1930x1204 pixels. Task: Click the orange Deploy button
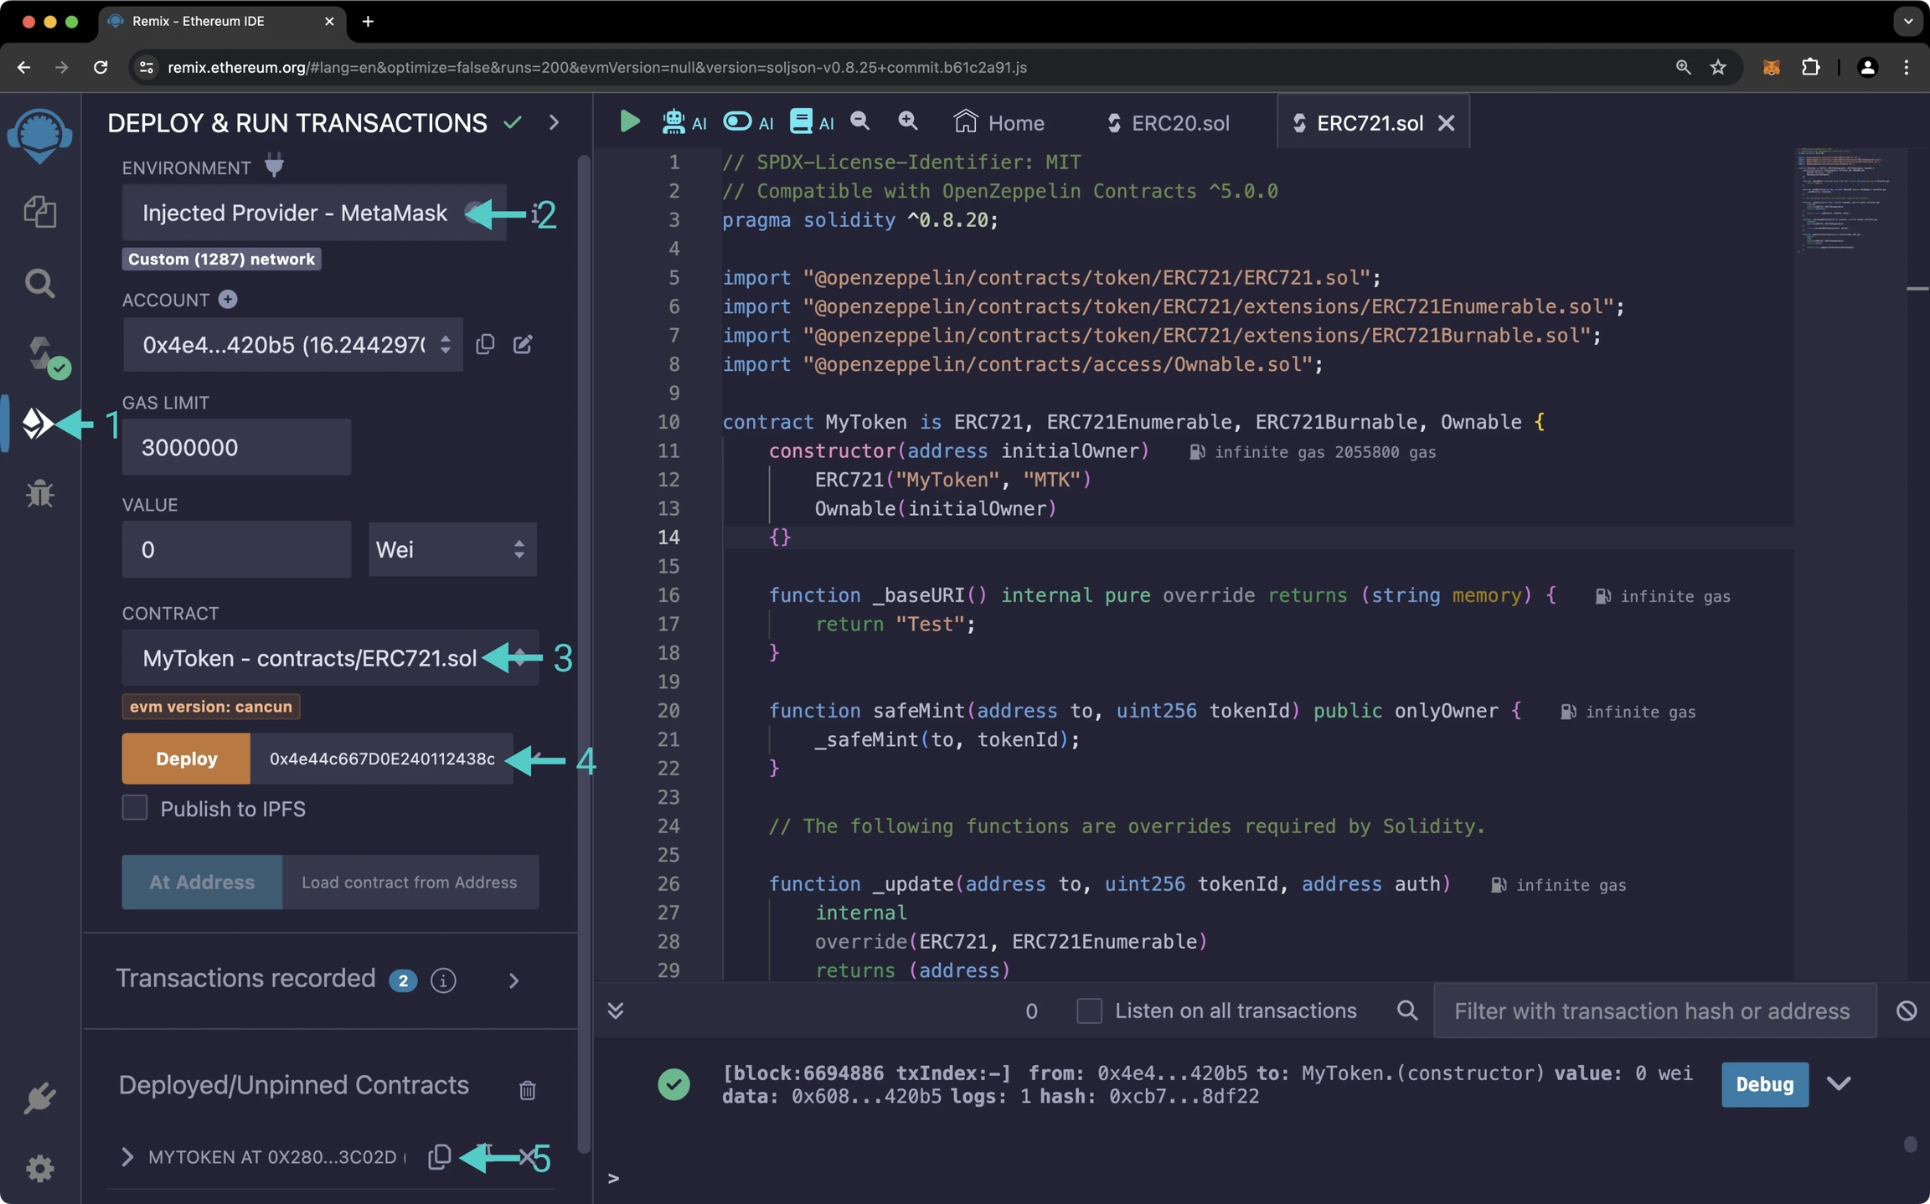coord(186,759)
